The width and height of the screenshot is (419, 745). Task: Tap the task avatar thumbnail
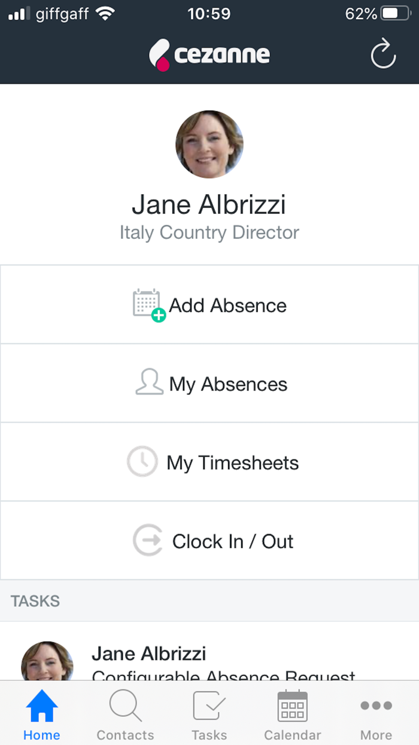point(47,662)
